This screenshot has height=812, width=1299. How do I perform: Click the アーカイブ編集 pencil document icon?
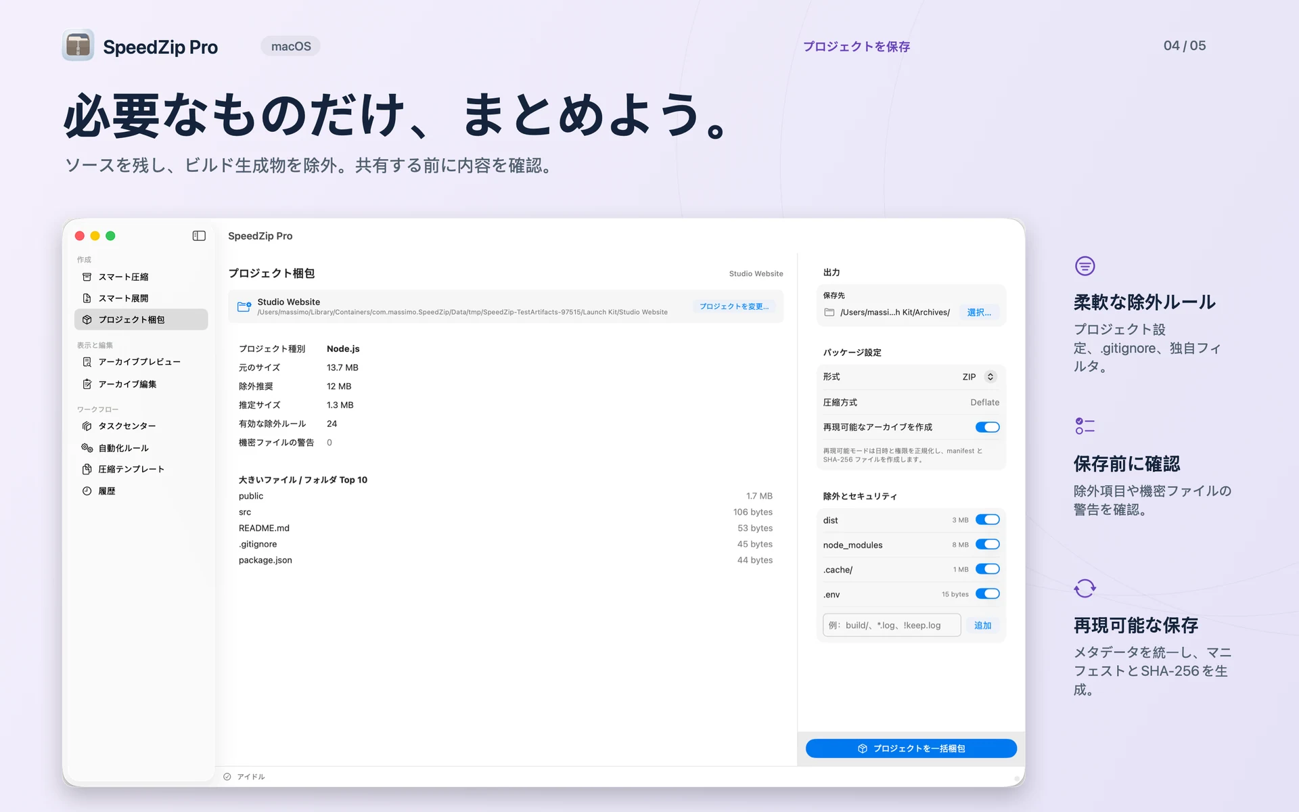click(x=87, y=384)
